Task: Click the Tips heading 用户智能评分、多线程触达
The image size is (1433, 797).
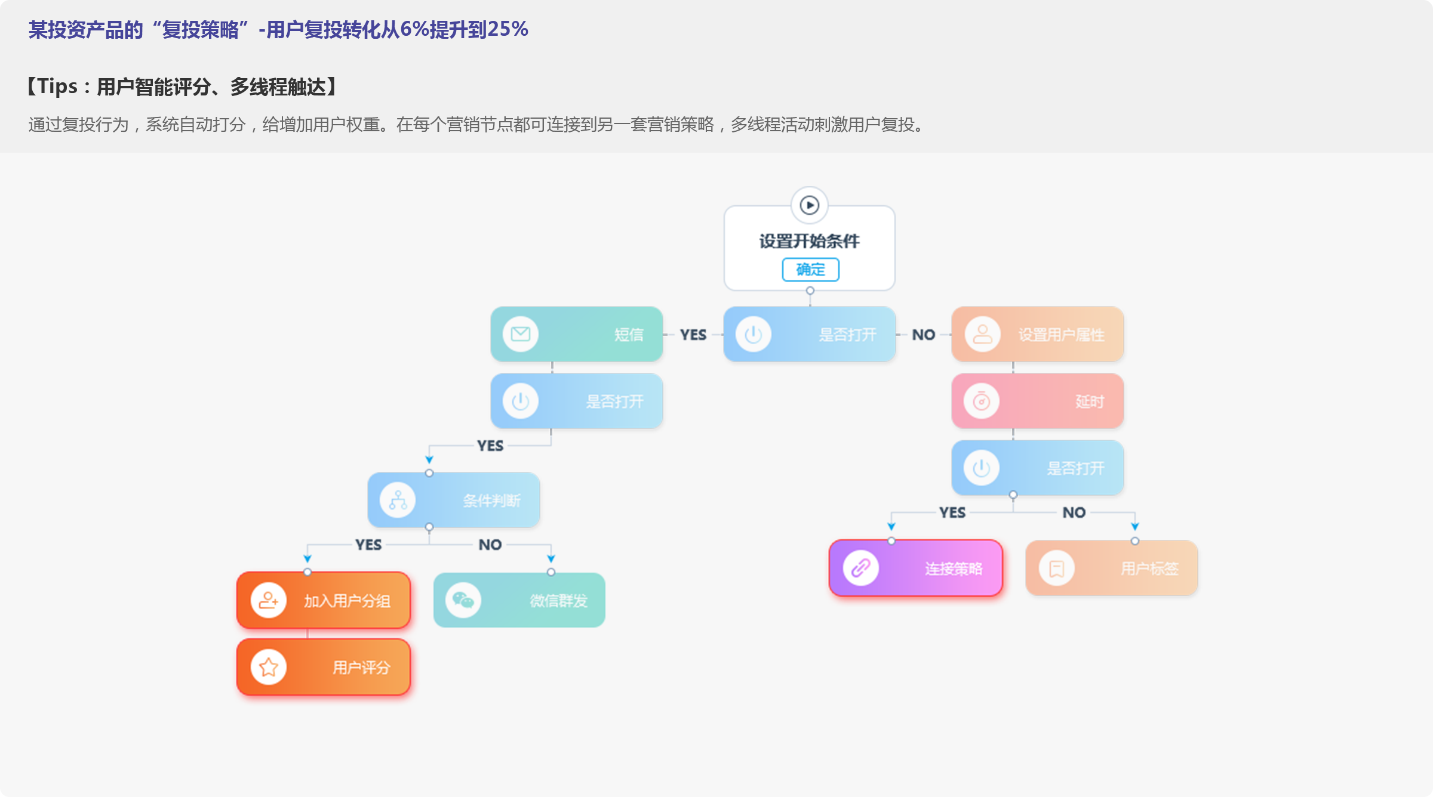Action: tap(182, 87)
